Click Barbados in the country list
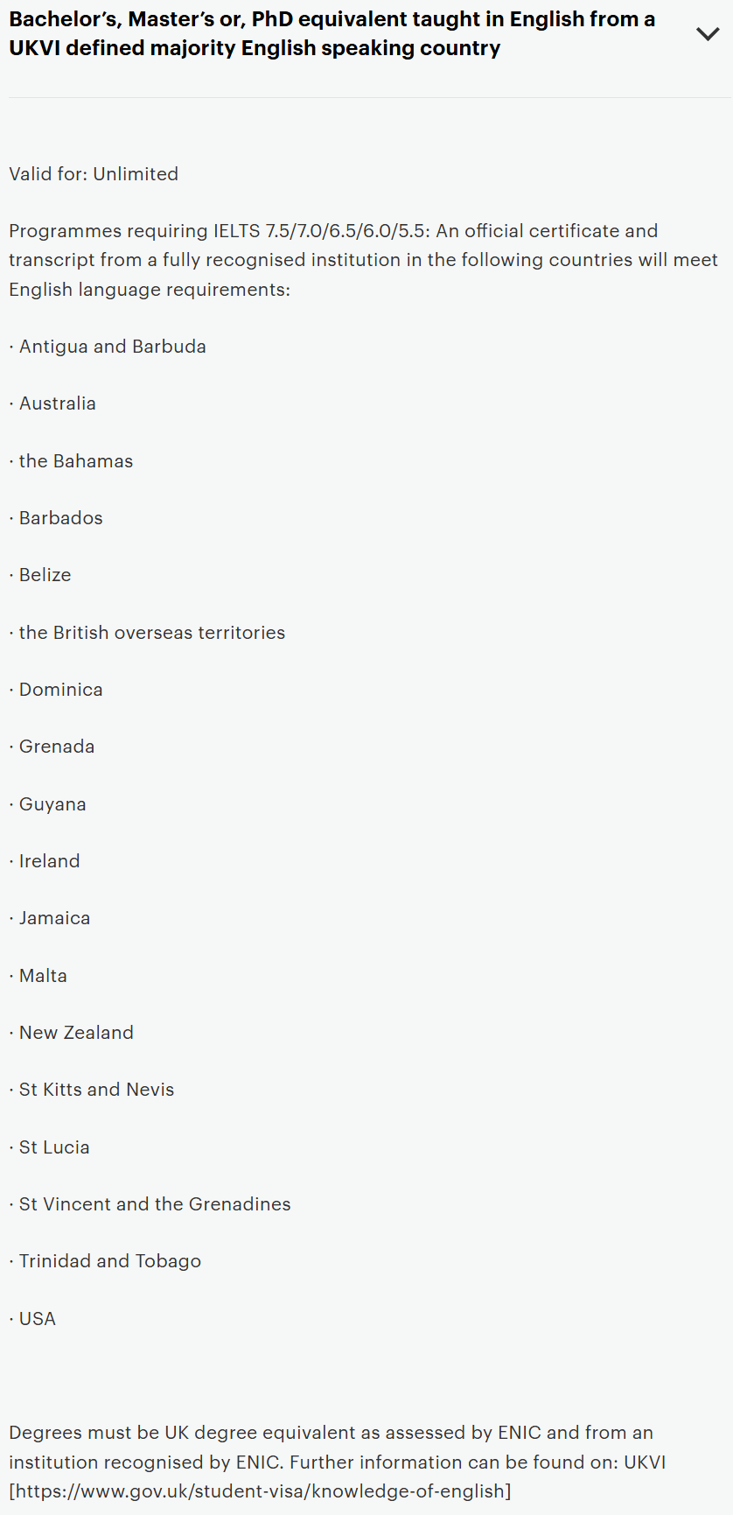The image size is (733, 1515). 60,518
